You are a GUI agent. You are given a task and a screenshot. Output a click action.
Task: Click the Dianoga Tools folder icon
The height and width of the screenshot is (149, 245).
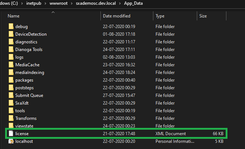(11, 50)
